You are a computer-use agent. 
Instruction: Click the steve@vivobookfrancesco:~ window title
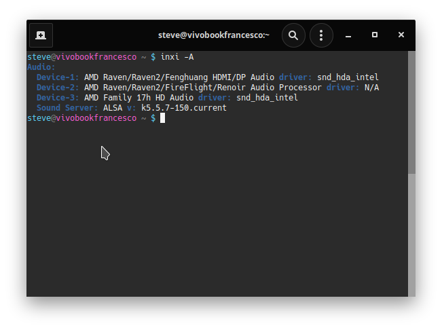[213, 35]
